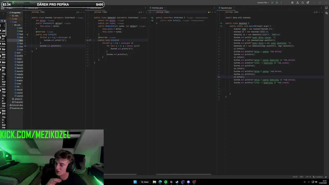Click the CRLF line separator in status bar
Screen dimensions: 329x185
point(301,177)
